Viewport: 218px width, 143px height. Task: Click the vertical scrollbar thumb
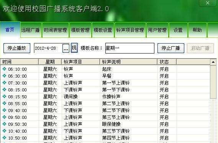213,82
